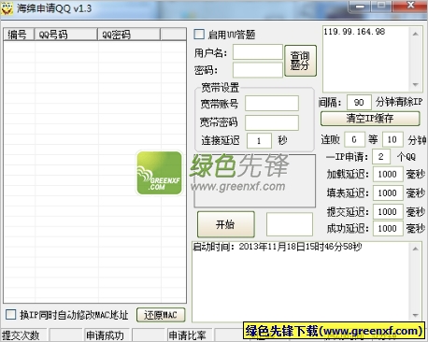Image resolution: width=428 pixels, height=342 pixels.
Task: Click the IP list scrollbar down arrow
Action: coord(416,84)
